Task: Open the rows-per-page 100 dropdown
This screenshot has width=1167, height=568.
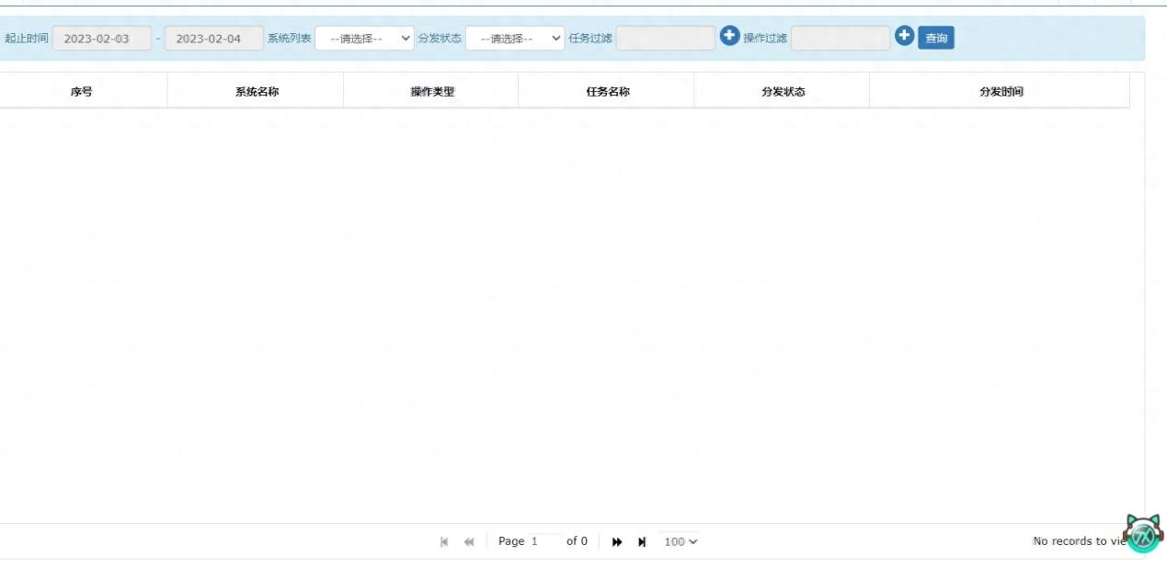Action: coord(680,542)
